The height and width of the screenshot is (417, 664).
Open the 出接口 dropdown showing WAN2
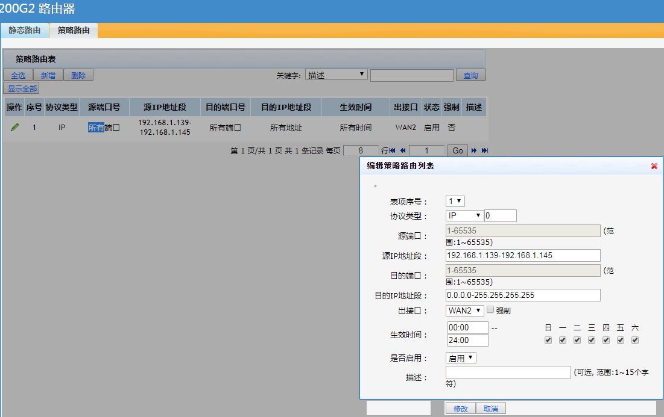[x=464, y=310]
